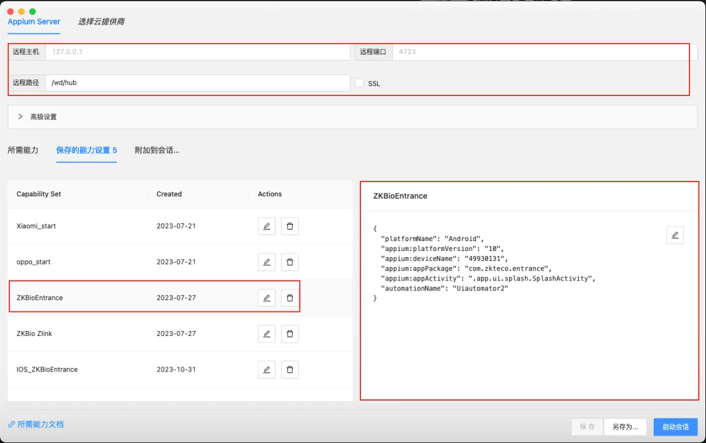Edit the Xiaomi_start capability set
This screenshot has width=706, height=443.
point(266,226)
